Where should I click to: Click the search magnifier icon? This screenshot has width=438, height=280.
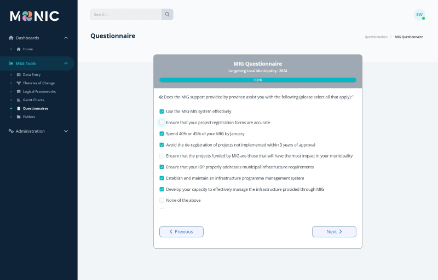point(167,14)
